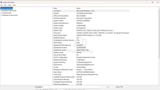
Task: Click the Find button
Action: coord(107,87)
